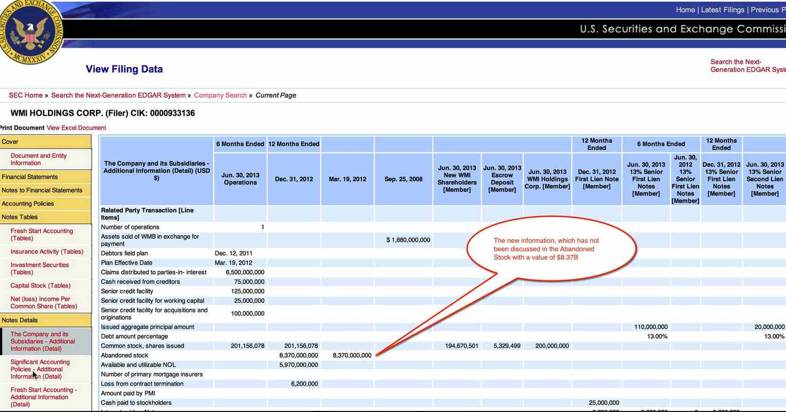The width and height of the screenshot is (786, 412).
Task: Click Abandoned stock value under Mar. 19, 2012
Action: 352,356
